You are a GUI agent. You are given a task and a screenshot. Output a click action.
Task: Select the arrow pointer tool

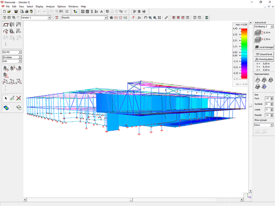[x=5, y=98]
